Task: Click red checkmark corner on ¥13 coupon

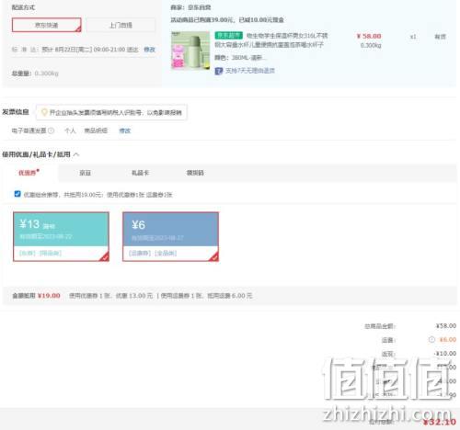Action: click(x=105, y=256)
